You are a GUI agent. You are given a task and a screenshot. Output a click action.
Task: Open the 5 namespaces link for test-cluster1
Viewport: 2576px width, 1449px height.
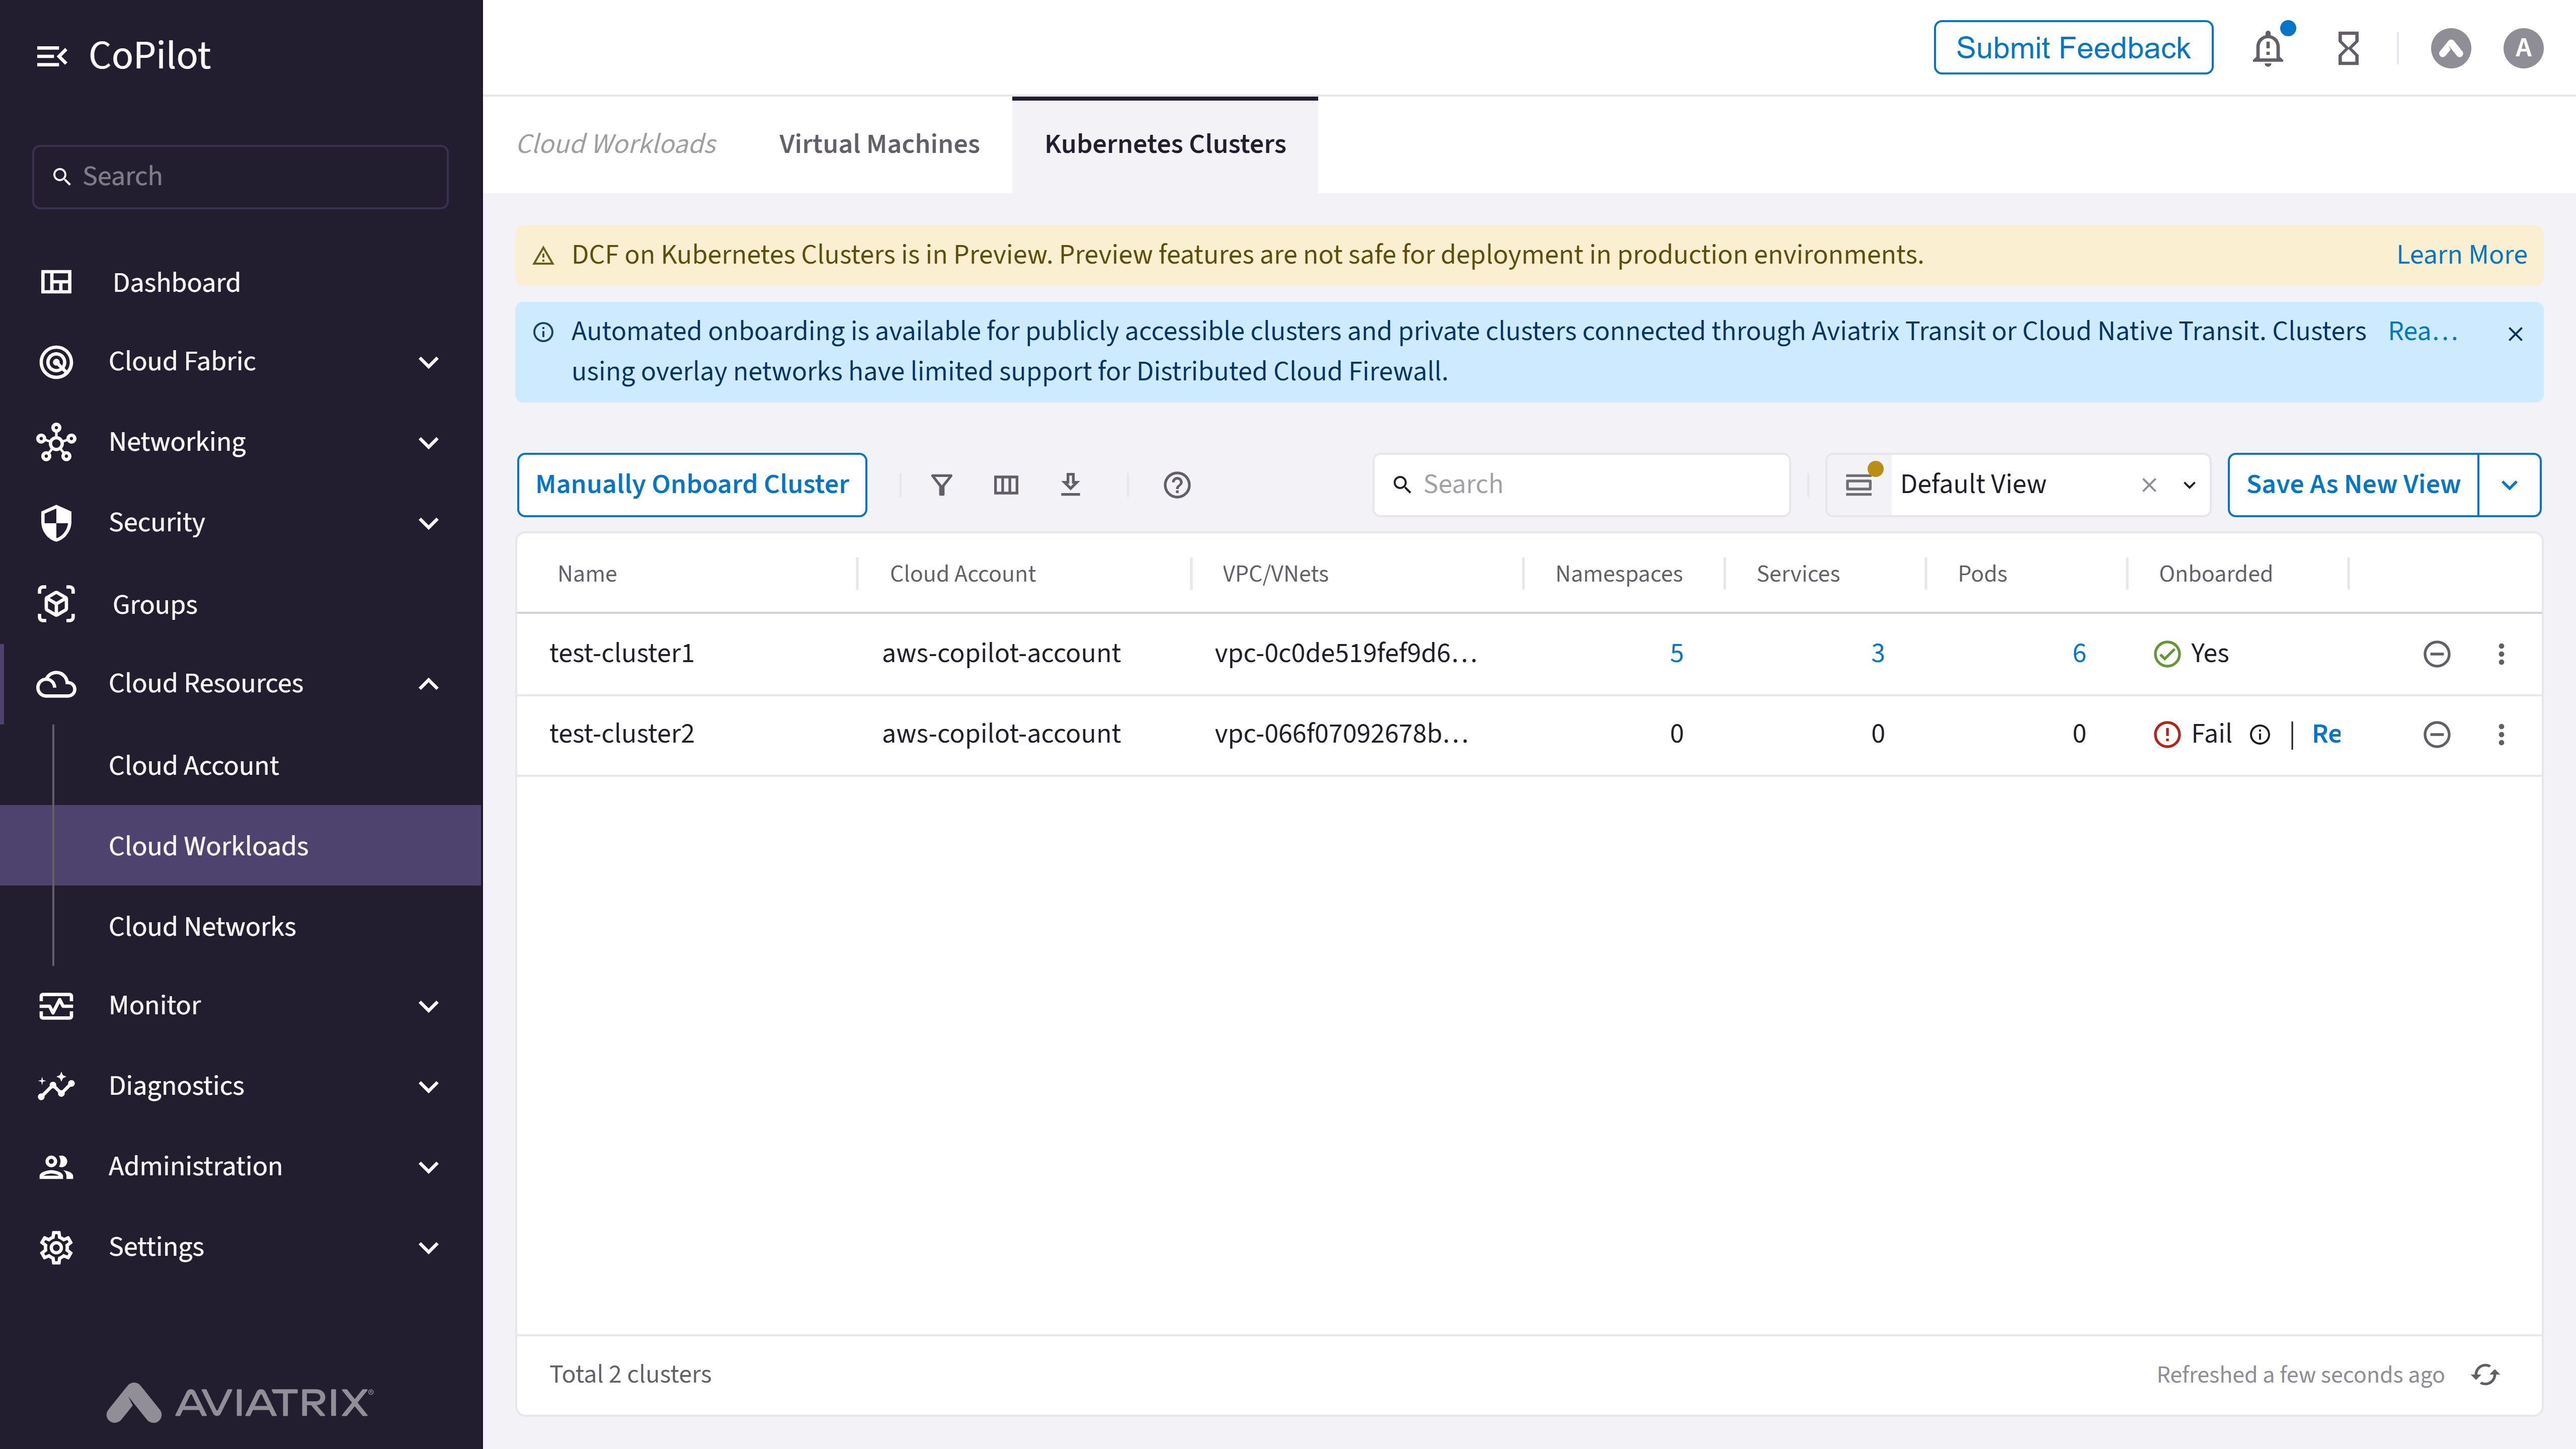click(1677, 654)
